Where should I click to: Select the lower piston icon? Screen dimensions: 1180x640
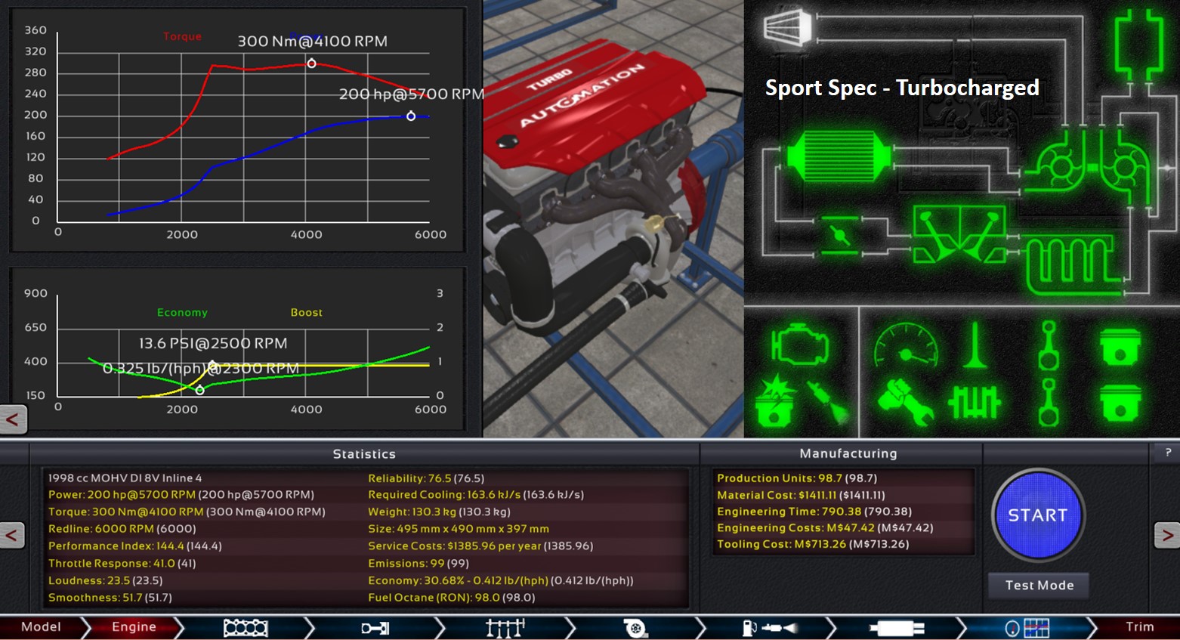[x=1120, y=402]
